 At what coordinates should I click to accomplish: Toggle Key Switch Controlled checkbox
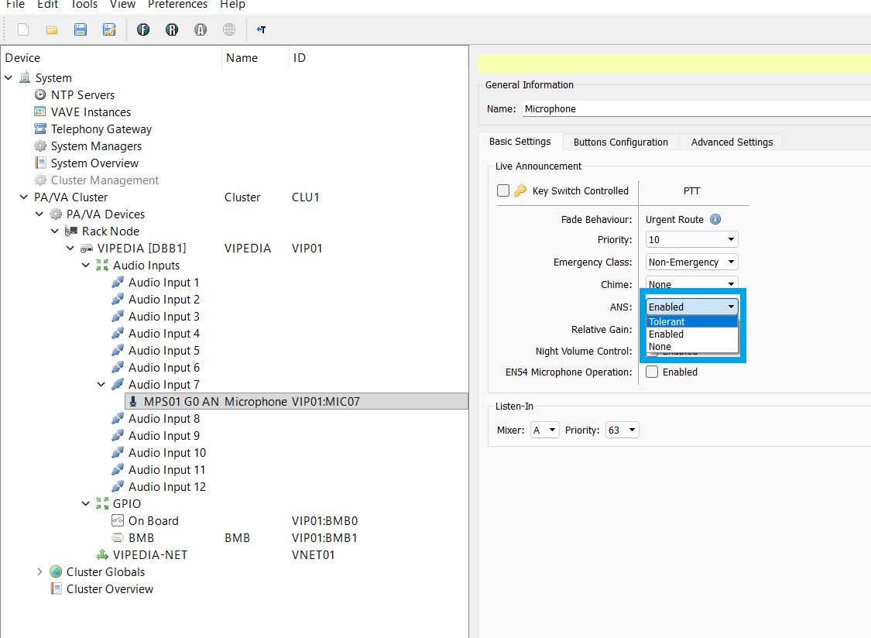click(503, 190)
